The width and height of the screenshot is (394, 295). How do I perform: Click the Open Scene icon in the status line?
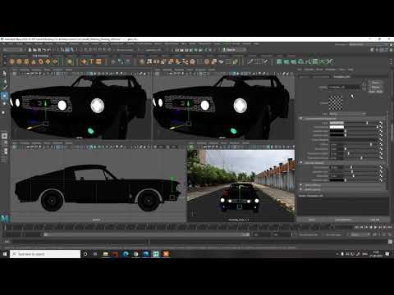click(34, 50)
